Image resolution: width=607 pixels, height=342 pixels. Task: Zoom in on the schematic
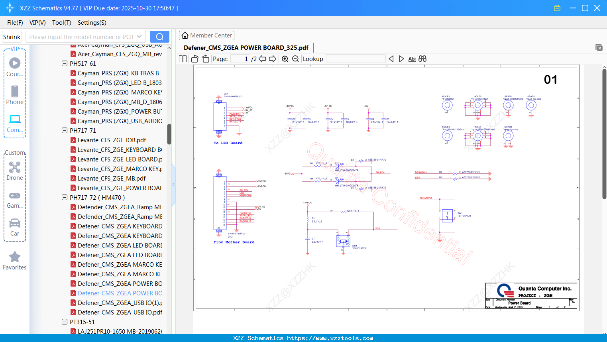[x=285, y=59]
